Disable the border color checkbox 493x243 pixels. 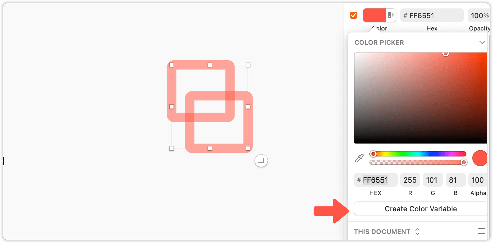point(354,15)
